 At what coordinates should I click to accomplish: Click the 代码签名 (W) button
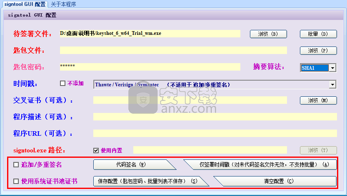click(135, 165)
